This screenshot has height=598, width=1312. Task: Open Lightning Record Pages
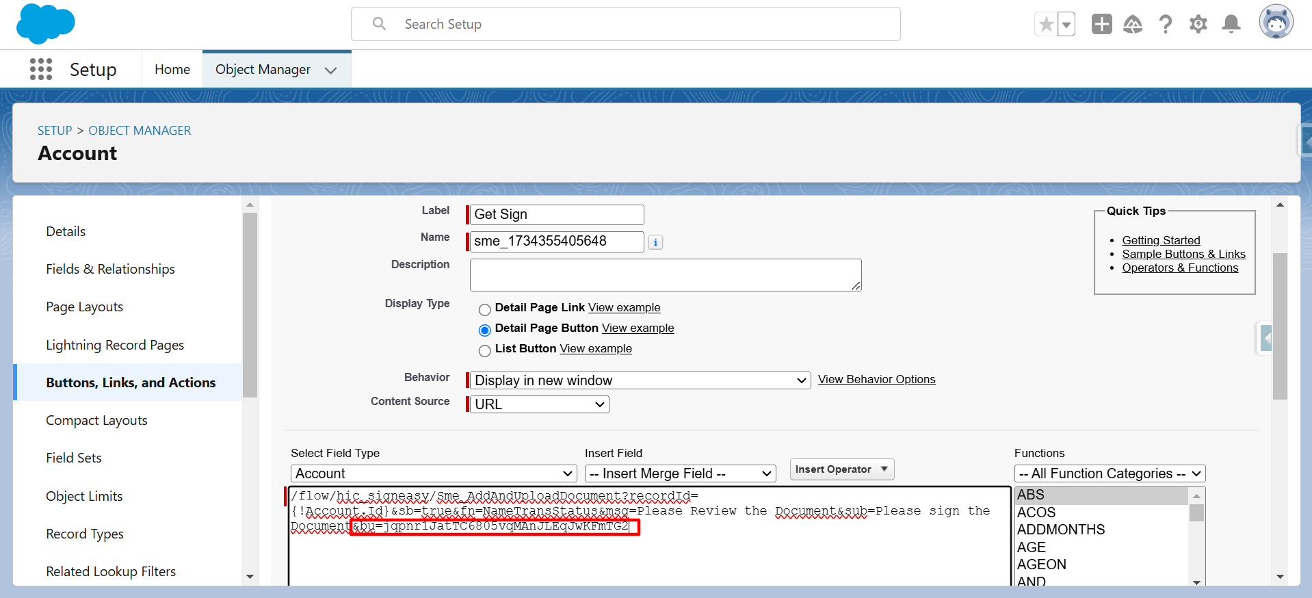[x=115, y=345]
